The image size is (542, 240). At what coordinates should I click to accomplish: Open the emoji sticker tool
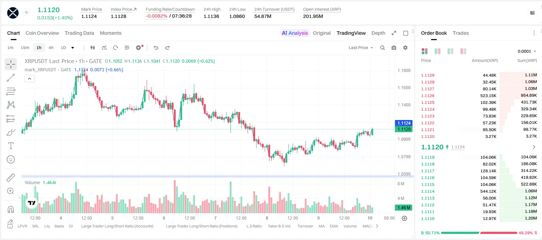click(11, 159)
